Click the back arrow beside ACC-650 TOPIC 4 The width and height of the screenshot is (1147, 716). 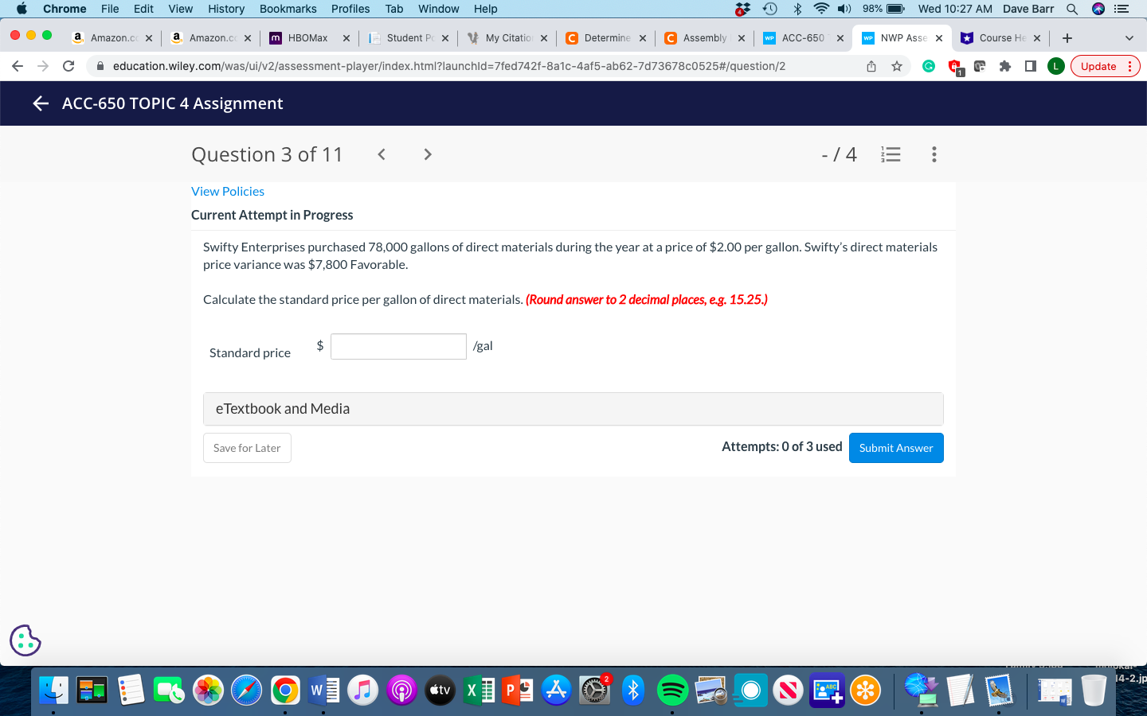39,103
